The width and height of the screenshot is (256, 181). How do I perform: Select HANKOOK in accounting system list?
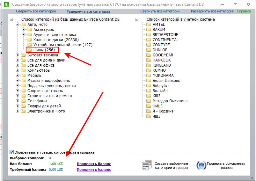tap(162, 60)
